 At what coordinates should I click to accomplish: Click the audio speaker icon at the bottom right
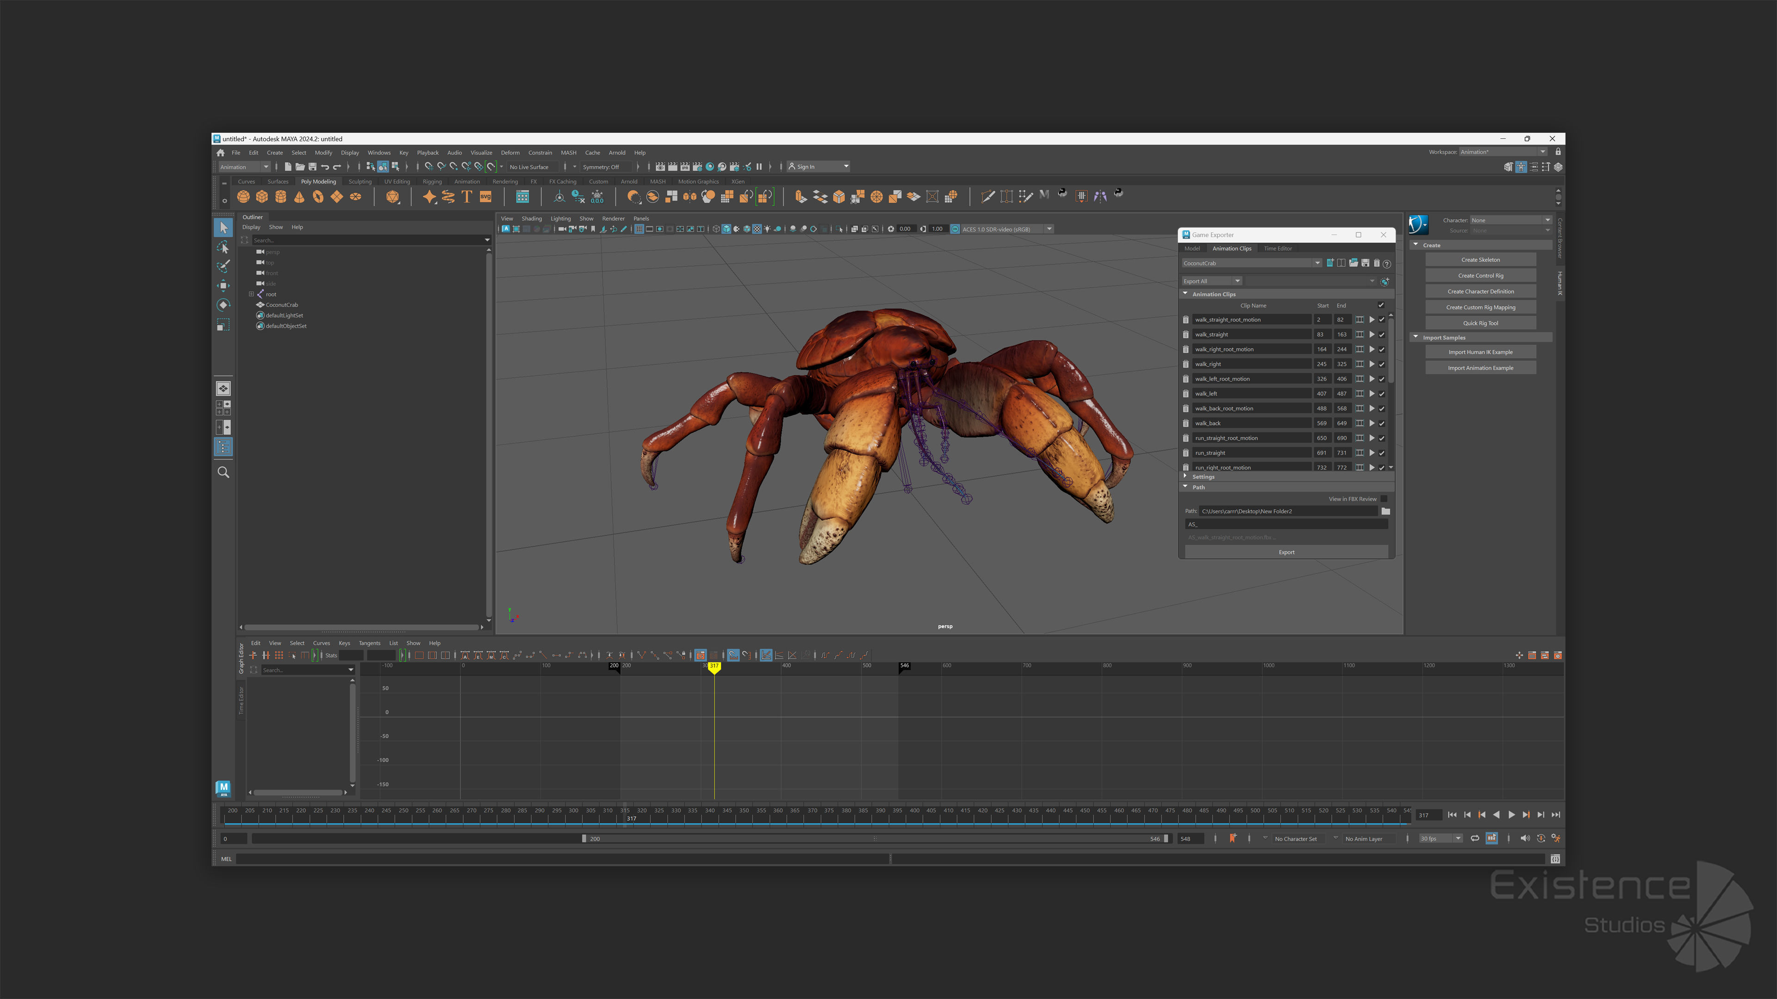click(x=1524, y=839)
